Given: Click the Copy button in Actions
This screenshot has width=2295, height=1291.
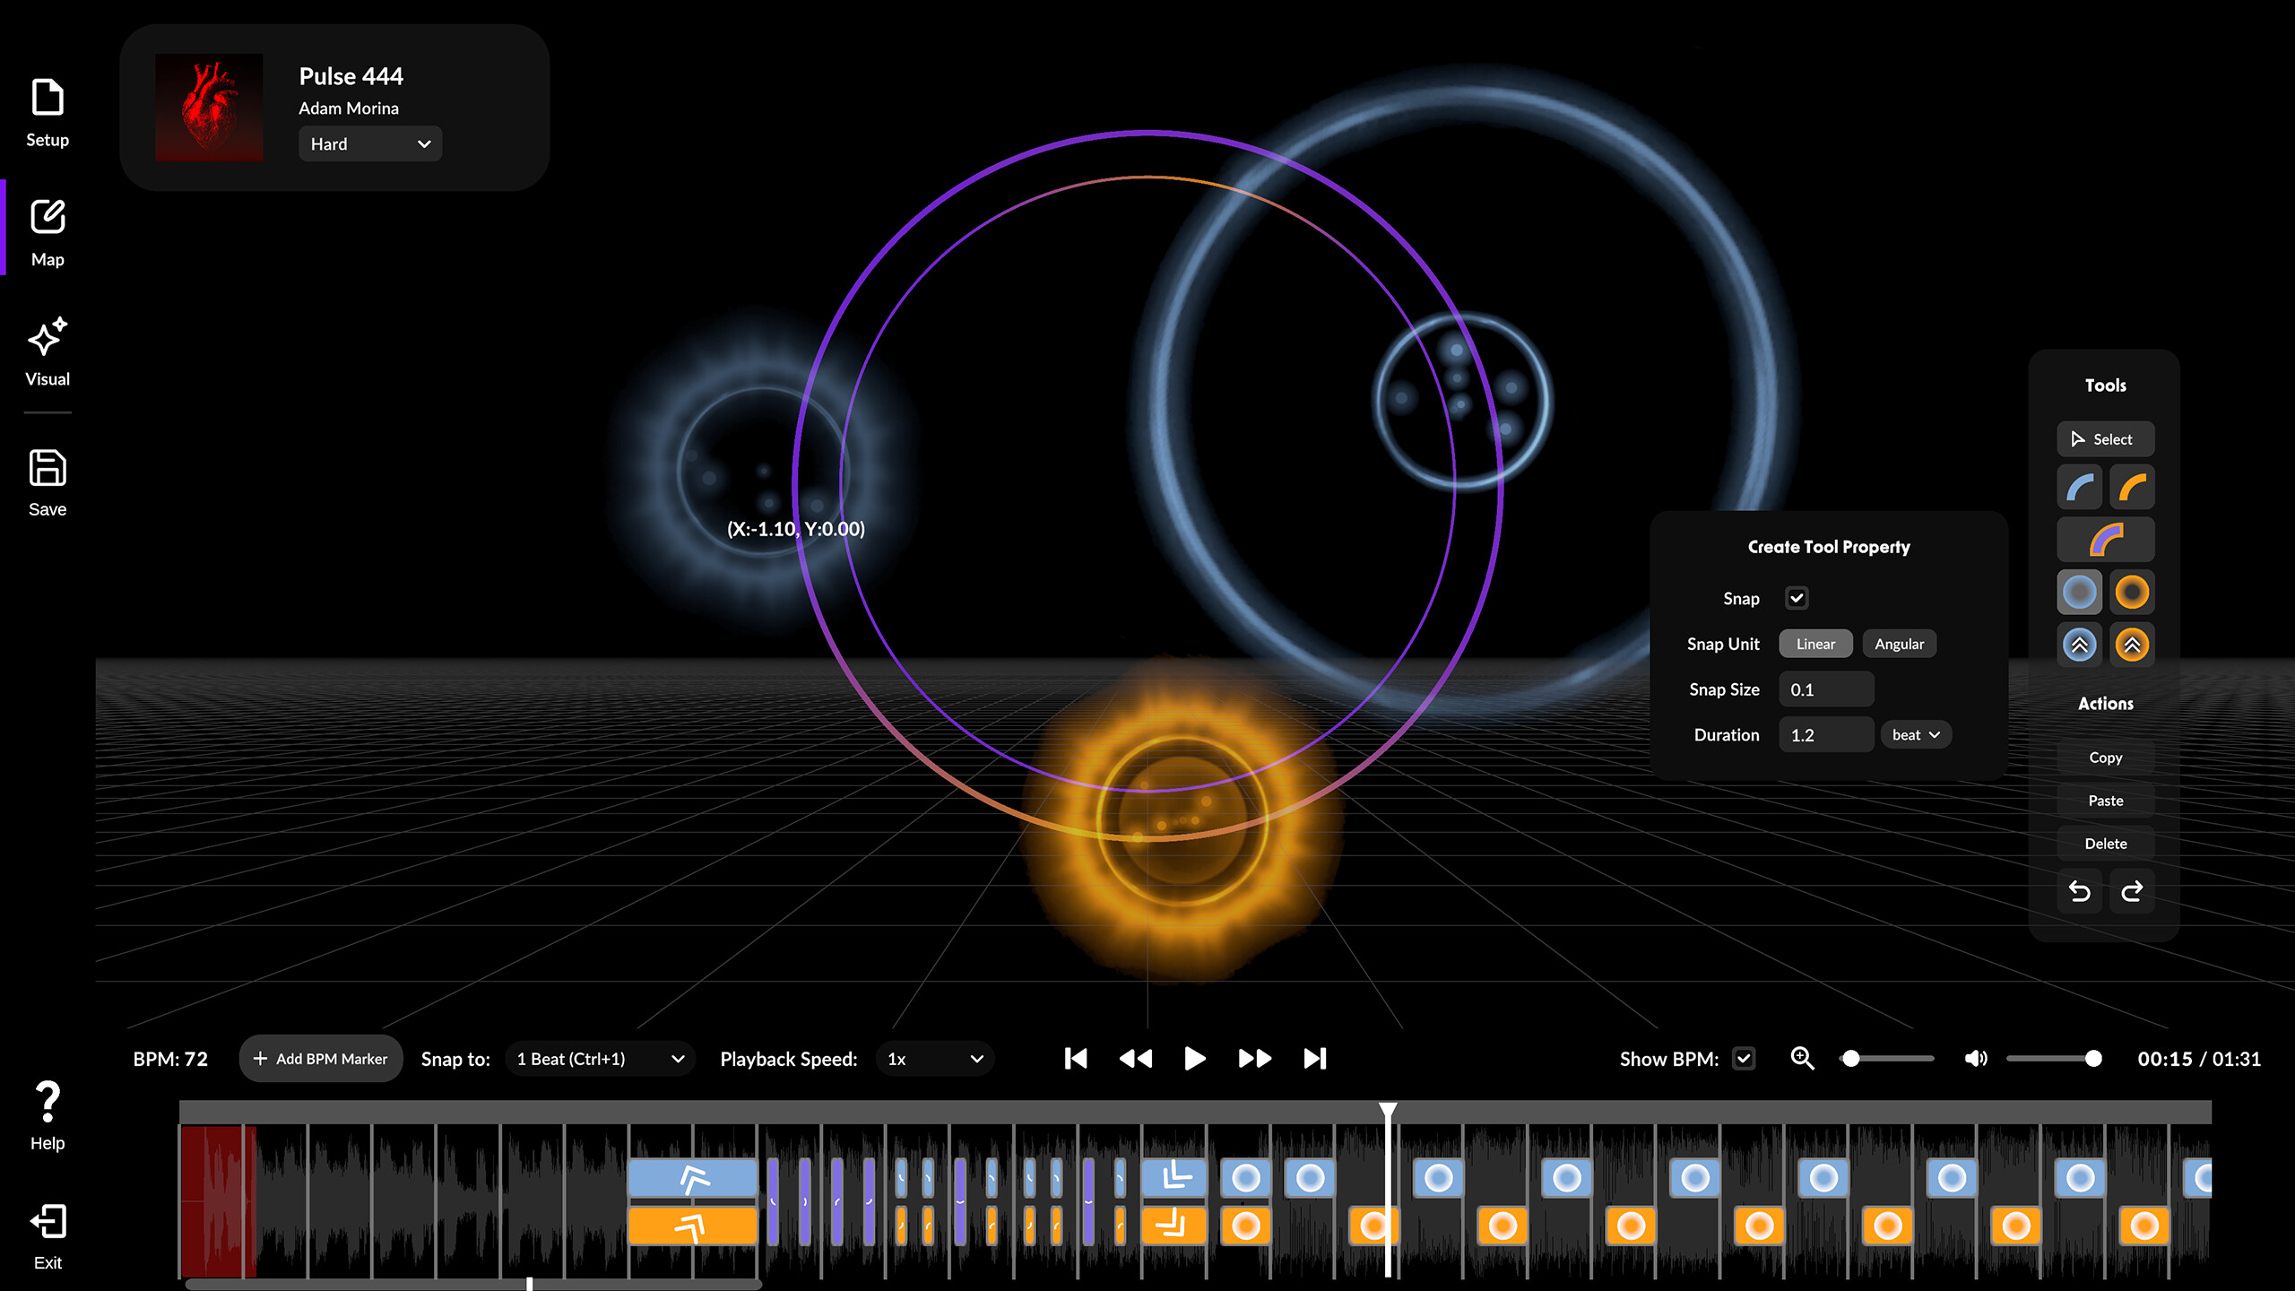Looking at the screenshot, I should (2105, 757).
